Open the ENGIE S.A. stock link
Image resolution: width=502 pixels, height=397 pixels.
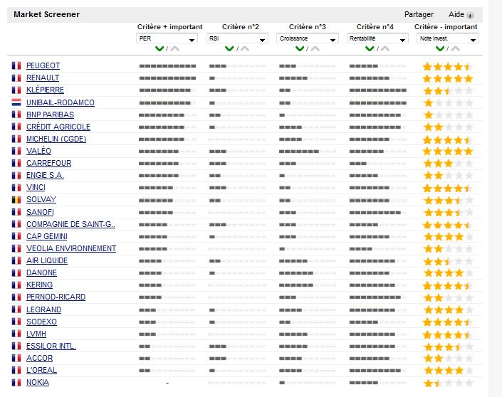[x=45, y=175]
